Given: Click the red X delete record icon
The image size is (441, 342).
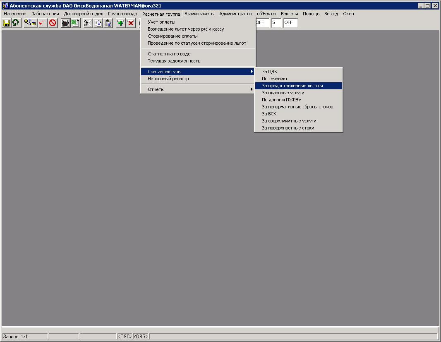Looking at the screenshot, I should tap(131, 23).
